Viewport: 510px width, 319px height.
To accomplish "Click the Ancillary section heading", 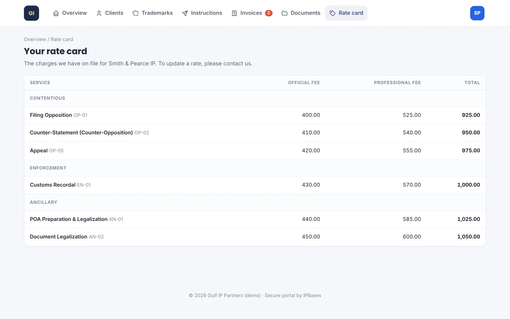I will pyautogui.click(x=44, y=202).
